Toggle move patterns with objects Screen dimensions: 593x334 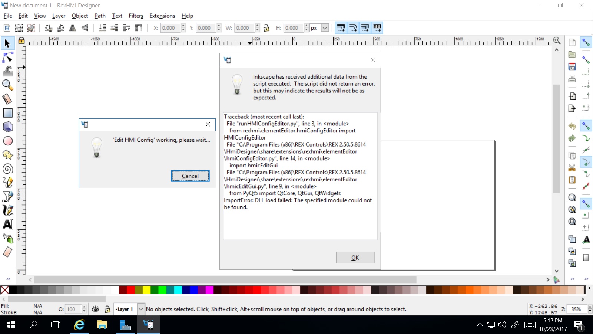point(377,28)
